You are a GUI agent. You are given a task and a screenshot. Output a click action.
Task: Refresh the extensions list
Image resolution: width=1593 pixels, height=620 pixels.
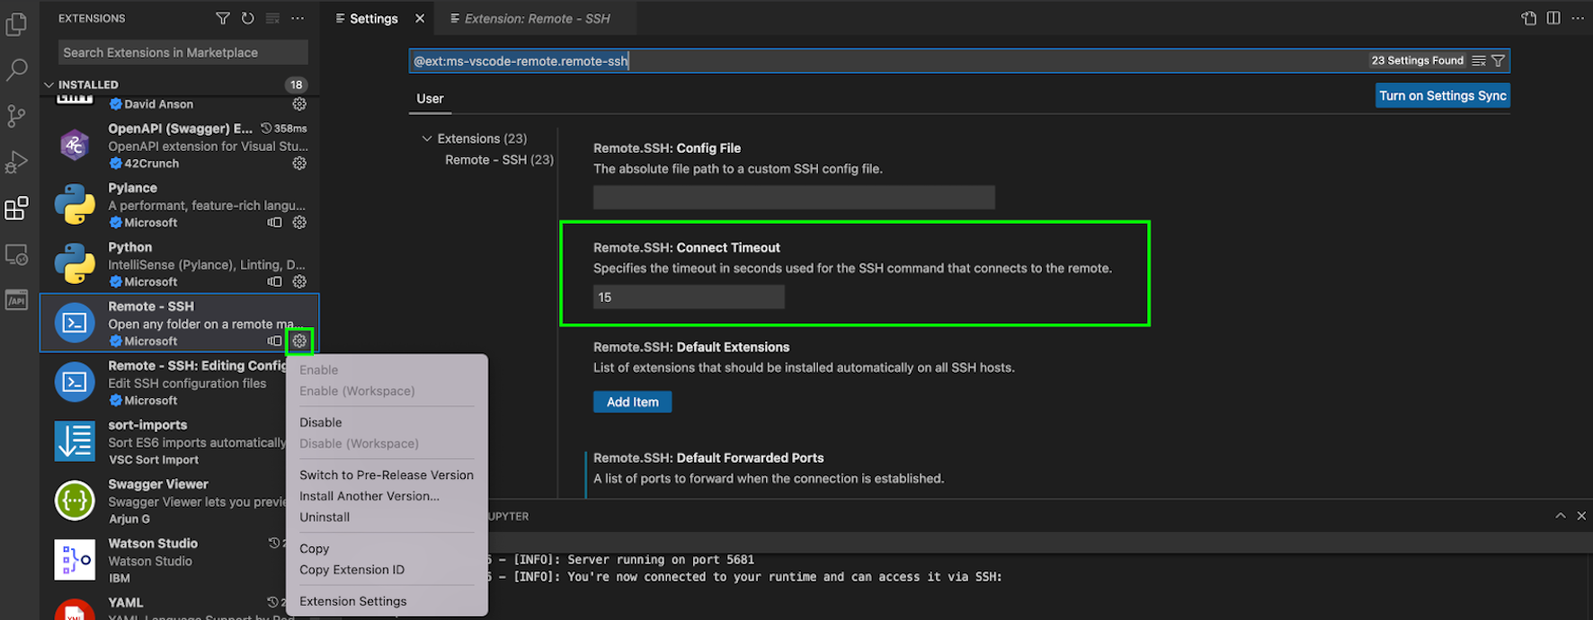(x=248, y=18)
